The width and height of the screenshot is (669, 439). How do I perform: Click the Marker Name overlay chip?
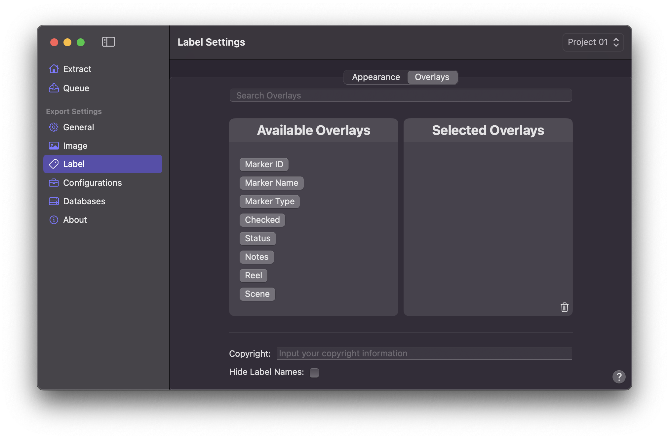pyautogui.click(x=271, y=183)
